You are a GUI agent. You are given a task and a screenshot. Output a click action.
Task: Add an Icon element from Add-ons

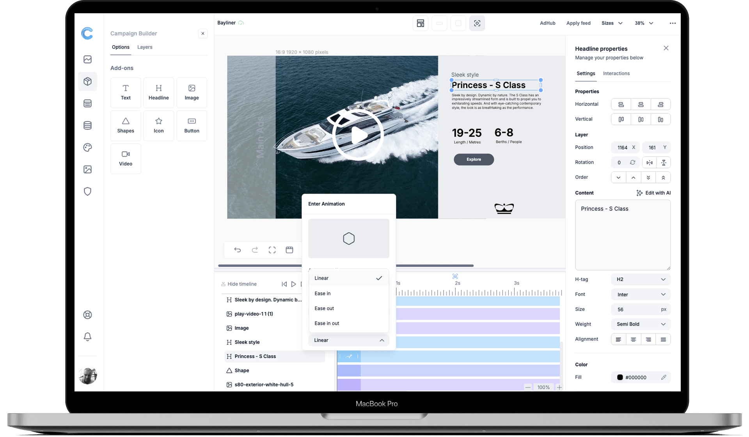tap(159, 125)
